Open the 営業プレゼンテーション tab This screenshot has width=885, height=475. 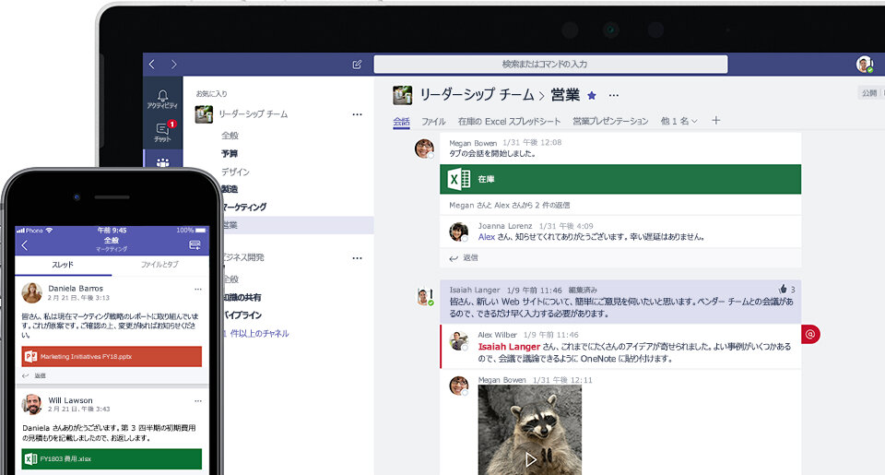[609, 121]
